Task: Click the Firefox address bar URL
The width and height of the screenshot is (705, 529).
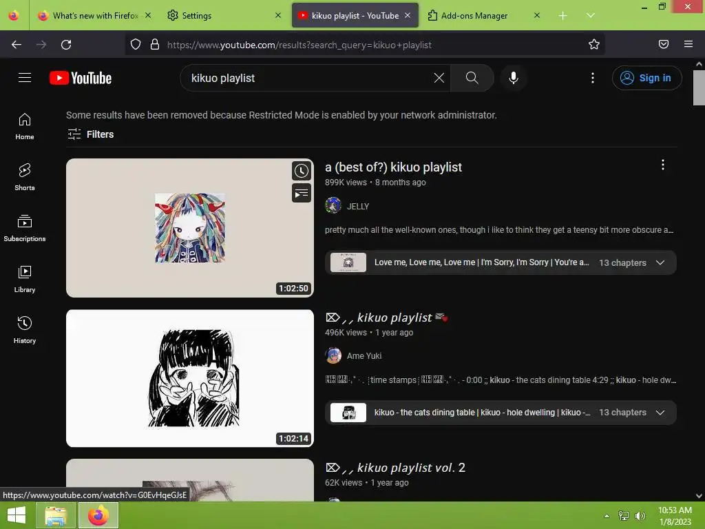Action: pos(299,45)
